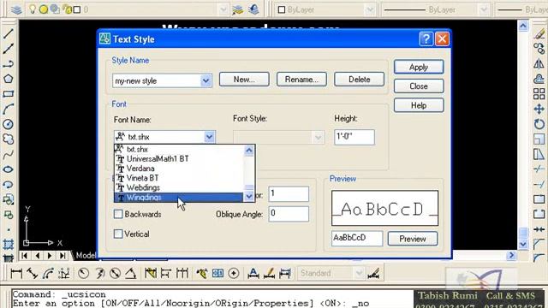This screenshot has height=308, width=548.
Task: Open the Linetype ByLayer dropdown
Action: [x=483, y=9]
